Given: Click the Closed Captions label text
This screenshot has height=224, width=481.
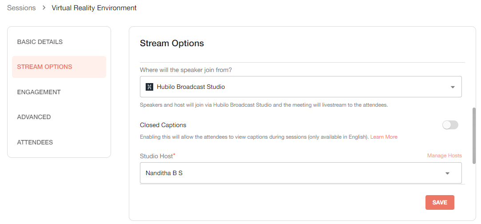Looking at the screenshot, I should click(x=163, y=125).
